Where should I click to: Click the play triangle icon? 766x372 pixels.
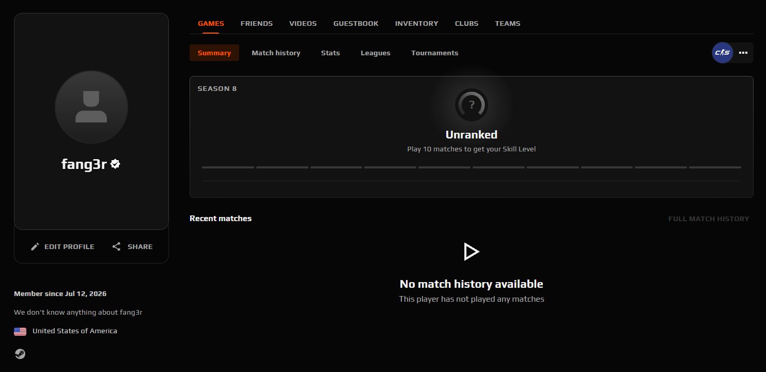[x=471, y=252]
